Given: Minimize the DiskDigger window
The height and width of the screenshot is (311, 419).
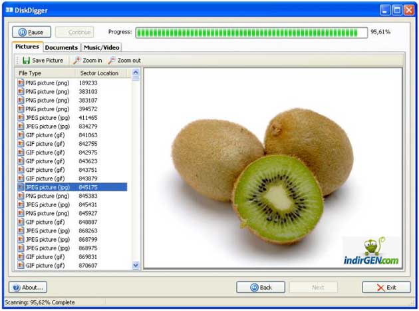Looking at the screenshot, I should (385, 10).
